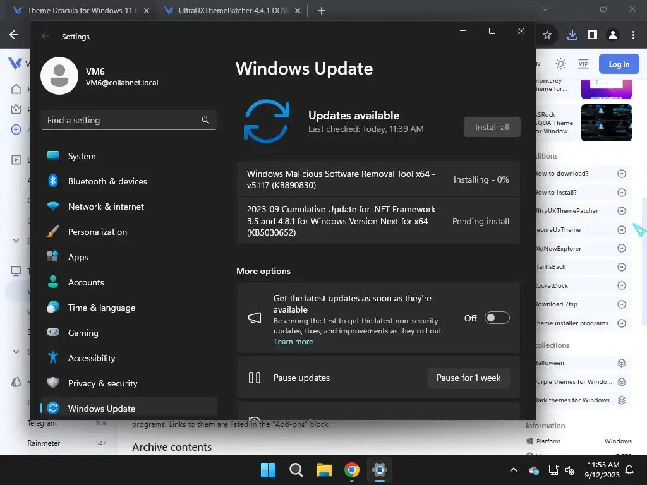Close the UltraUXThemePatcher tab
Viewport: 647px width, 485px height.
pos(298,11)
